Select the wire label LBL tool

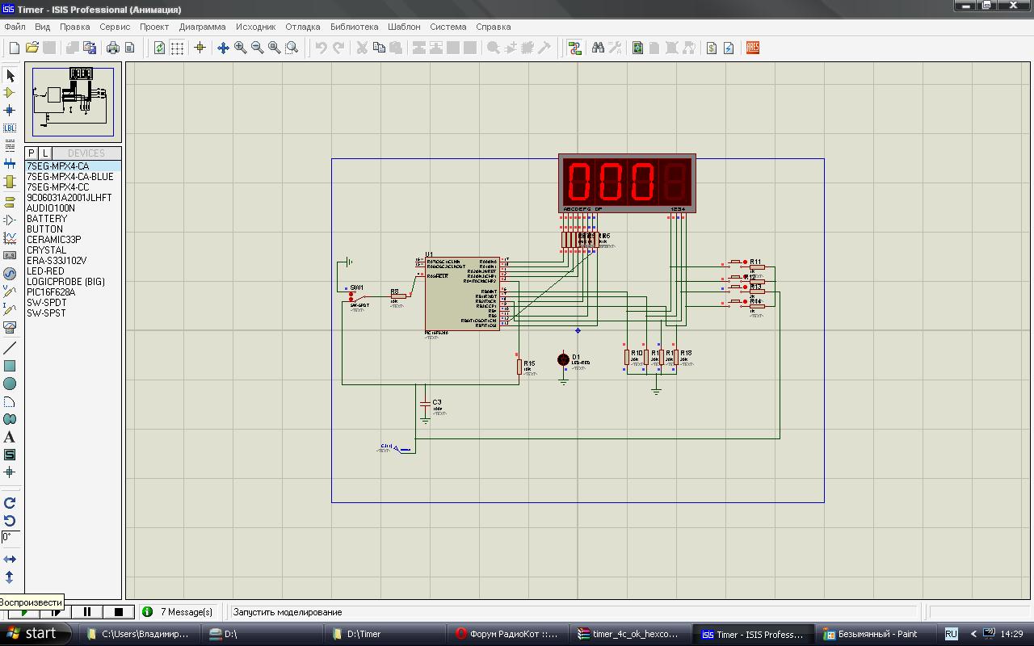(10, 128)
